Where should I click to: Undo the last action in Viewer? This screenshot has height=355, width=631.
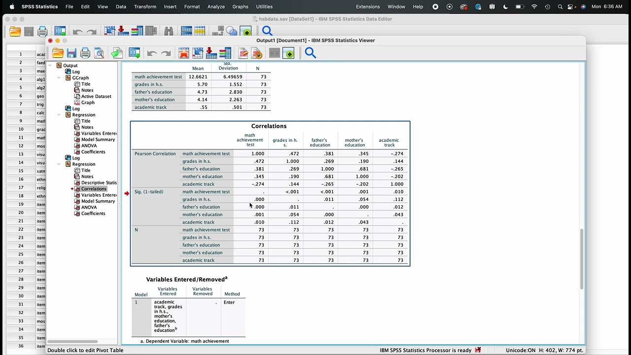152,53
